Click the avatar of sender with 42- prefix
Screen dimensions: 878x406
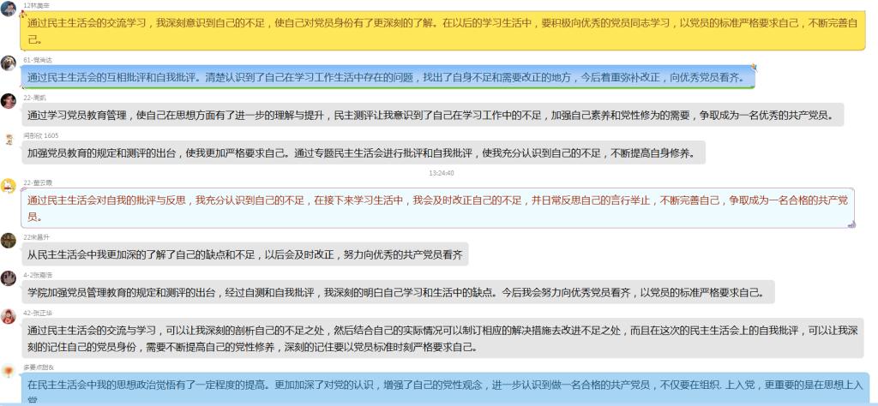9,316
